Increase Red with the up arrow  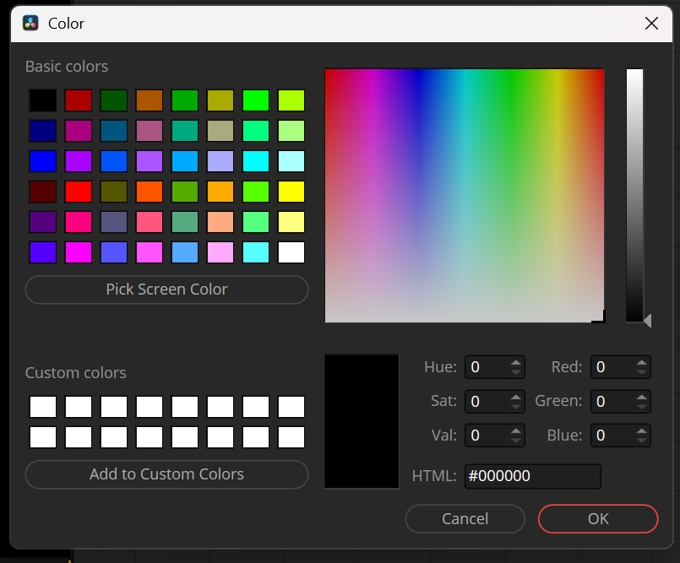pyautogui.click(x=642, y=362)
